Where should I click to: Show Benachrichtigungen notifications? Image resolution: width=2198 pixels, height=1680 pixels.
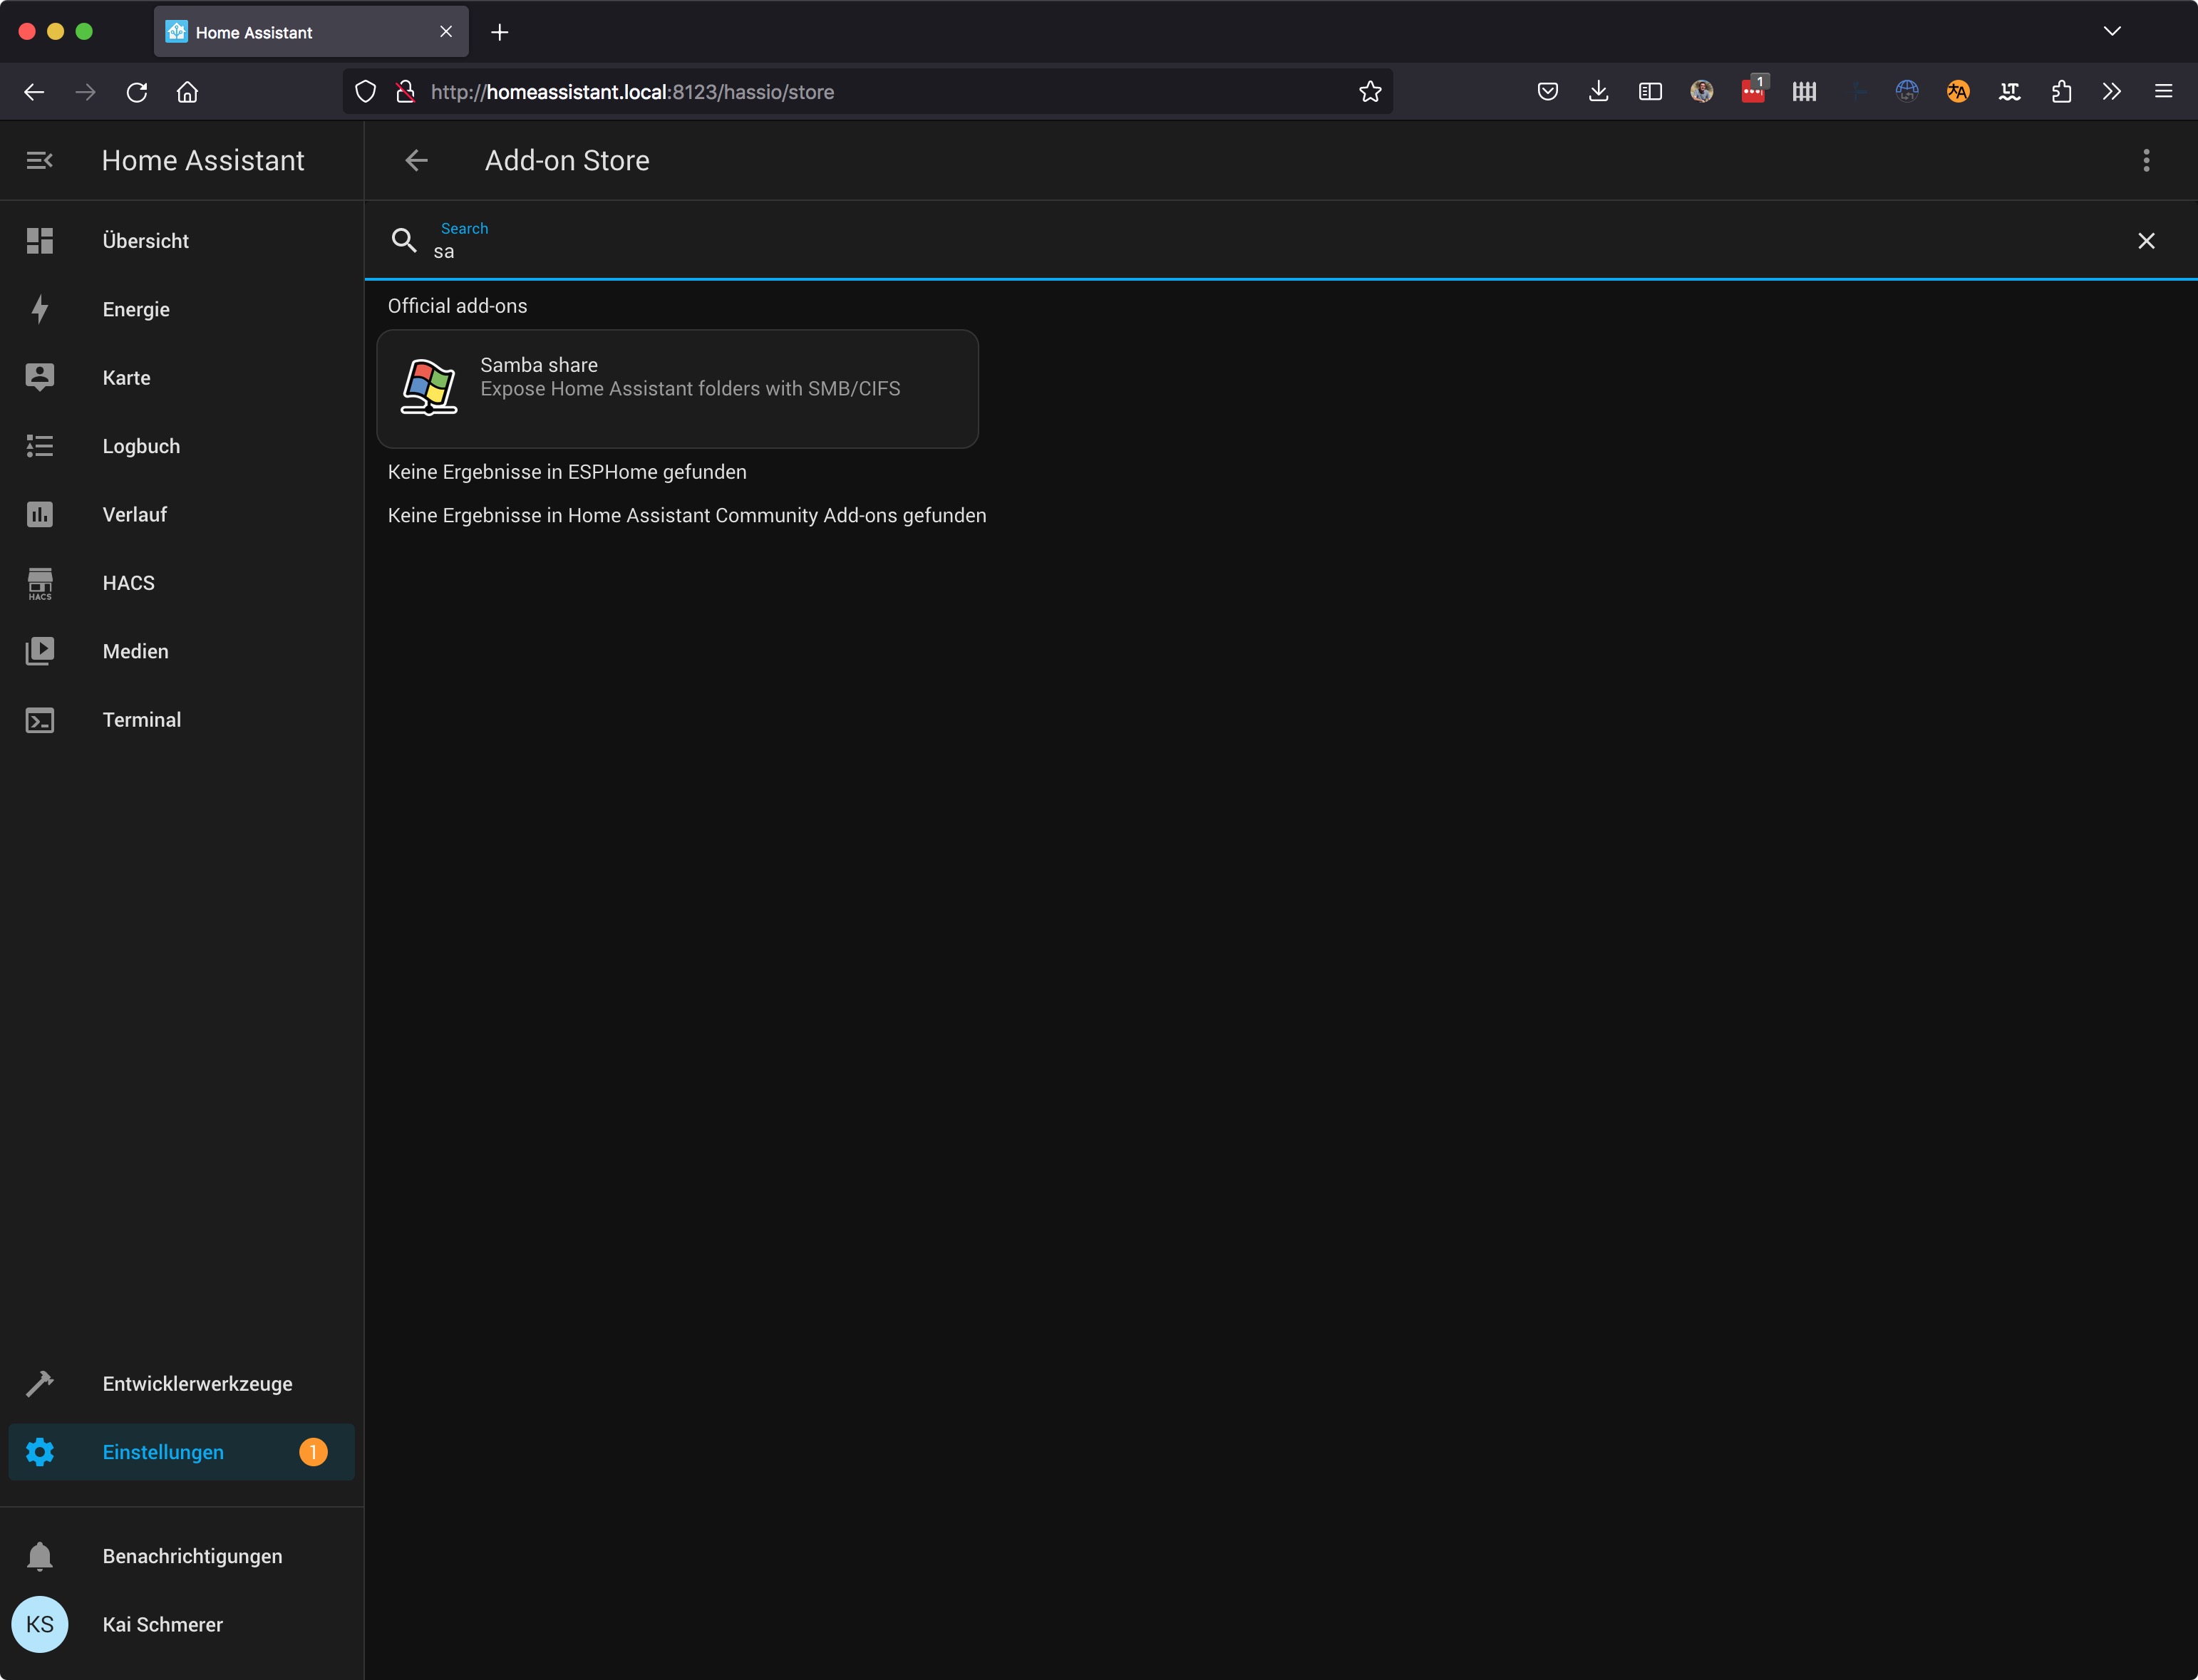coord(192,1556)
